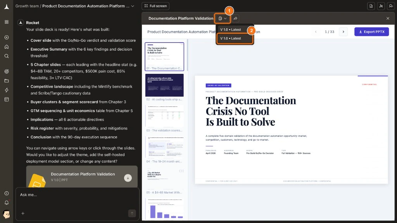Advance to the next slide with the arrow

coord(343,32)
